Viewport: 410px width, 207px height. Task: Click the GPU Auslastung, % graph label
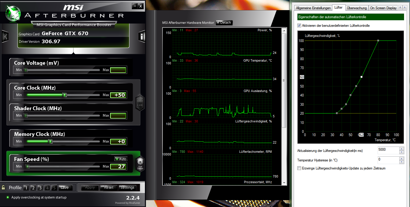click(x=258, y=91)
